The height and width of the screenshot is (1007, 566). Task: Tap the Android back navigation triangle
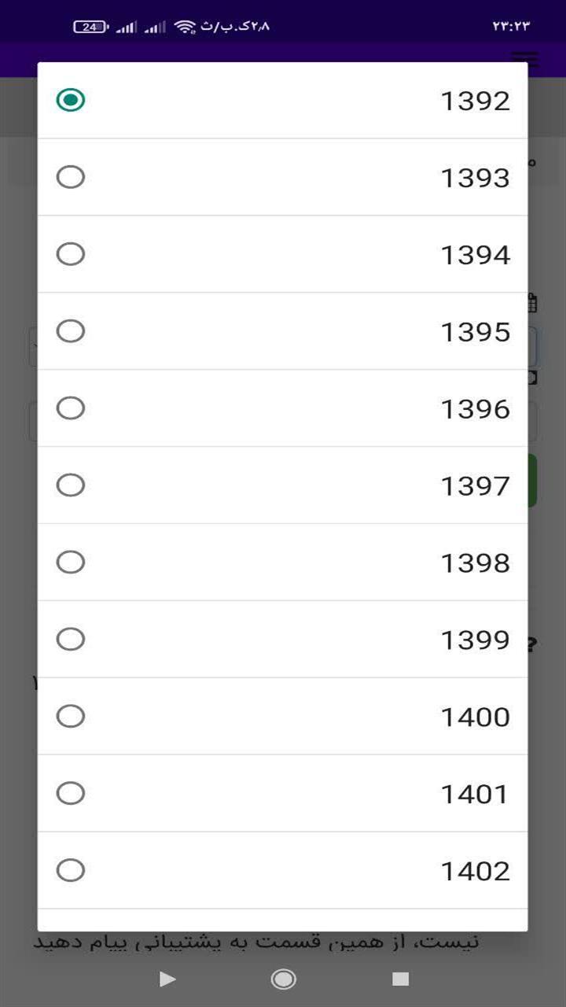pos(167,979)
